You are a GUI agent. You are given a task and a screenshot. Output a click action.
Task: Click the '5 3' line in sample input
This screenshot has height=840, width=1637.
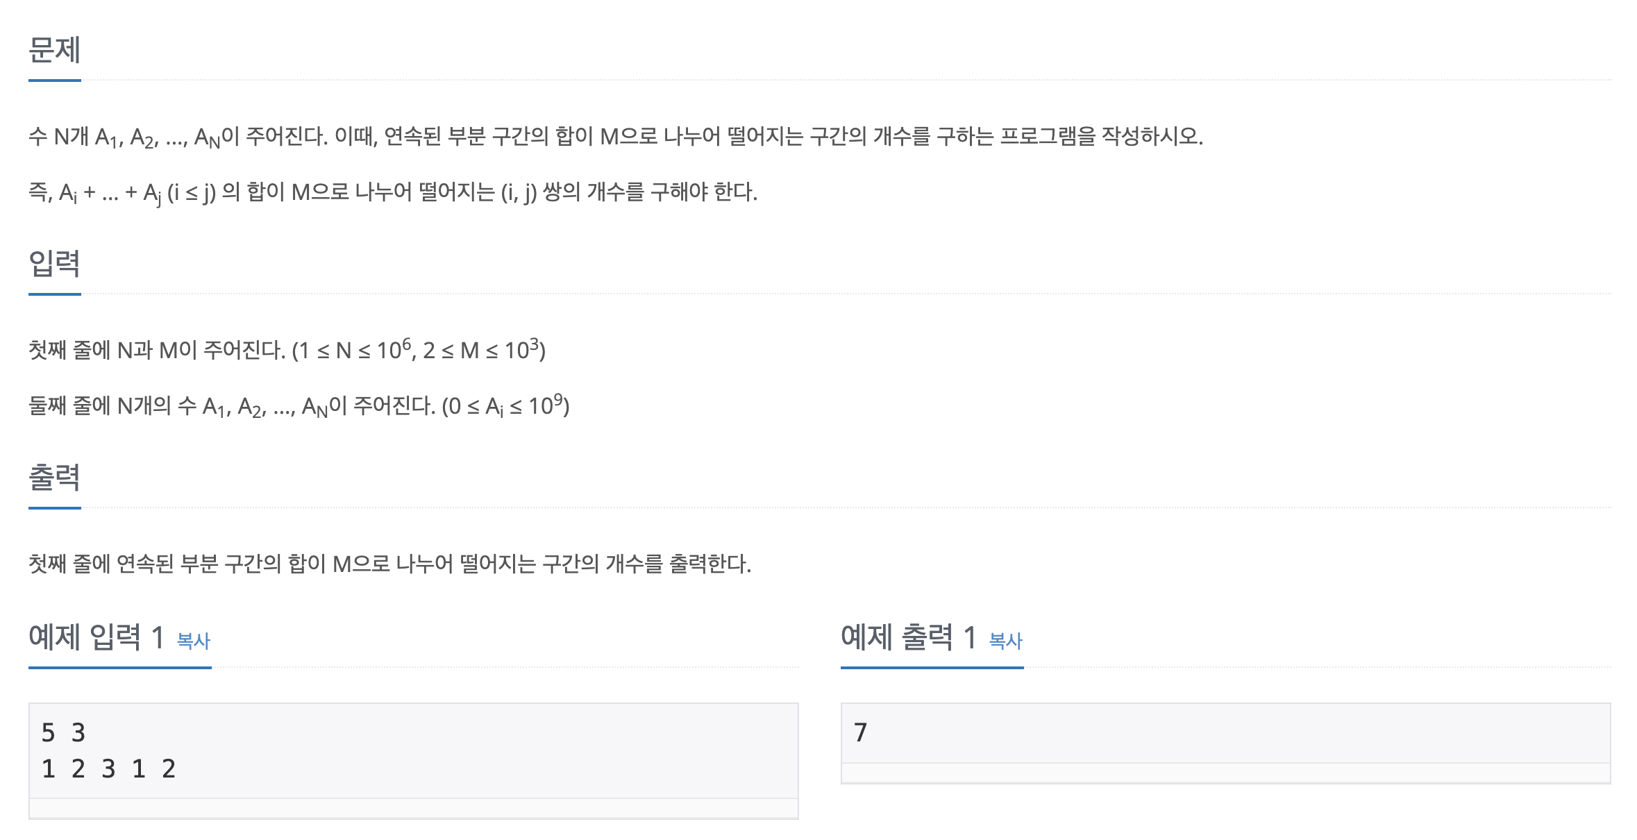click(x=63, y=732)
